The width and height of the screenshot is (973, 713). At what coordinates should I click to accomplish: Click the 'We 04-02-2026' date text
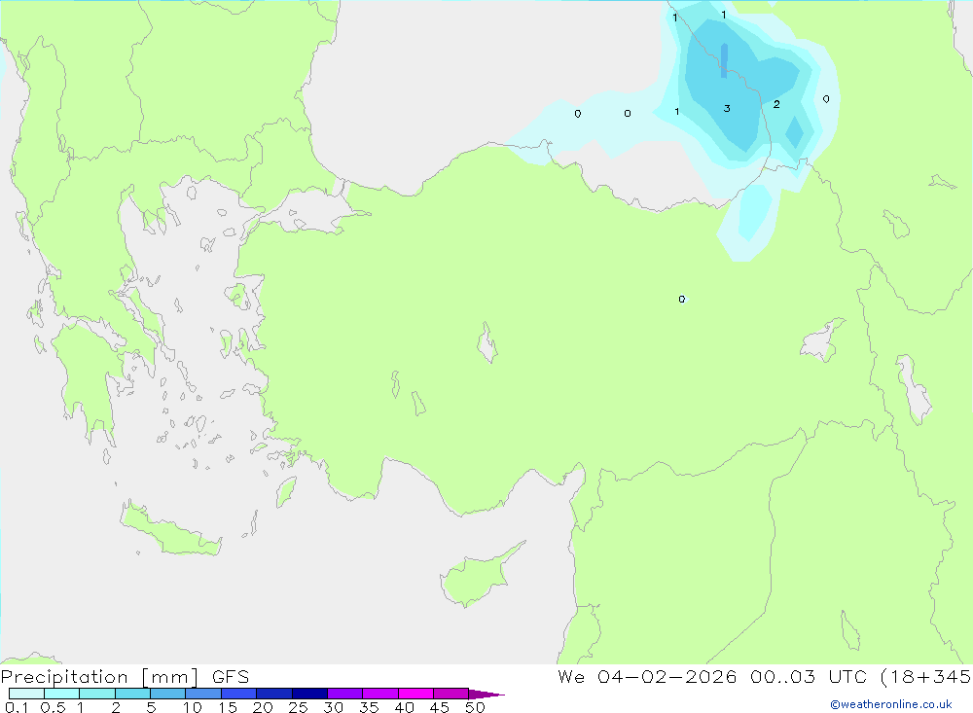(647, 677)
